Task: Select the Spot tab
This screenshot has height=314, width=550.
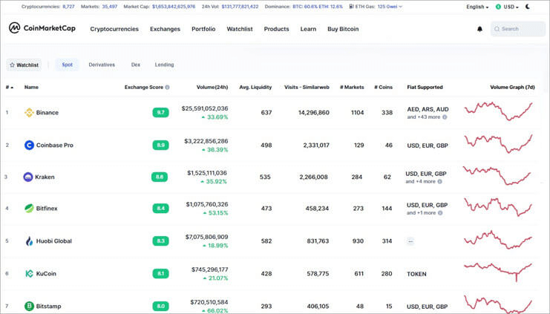Action: click(67, 65)
